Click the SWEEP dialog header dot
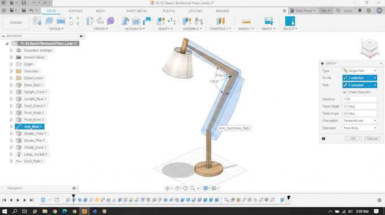Screen dimensions: 385x215 tap(322, 63)
